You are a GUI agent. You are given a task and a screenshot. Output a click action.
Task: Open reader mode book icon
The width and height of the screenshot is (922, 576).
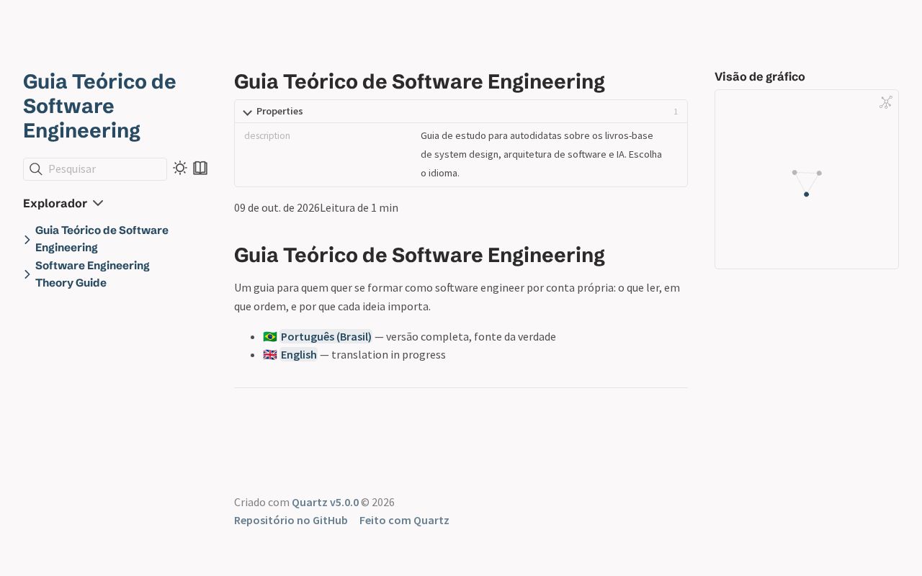200,168
